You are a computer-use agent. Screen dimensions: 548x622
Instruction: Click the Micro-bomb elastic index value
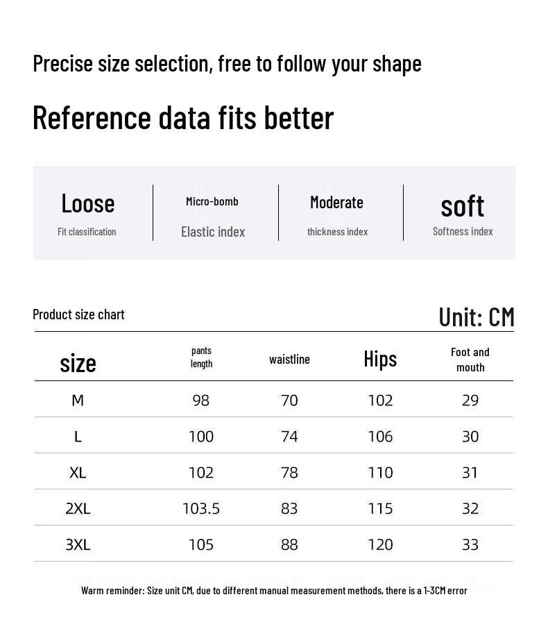point(212,201)
